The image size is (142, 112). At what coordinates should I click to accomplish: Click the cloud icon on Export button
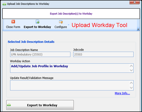(x=9, y=105)
